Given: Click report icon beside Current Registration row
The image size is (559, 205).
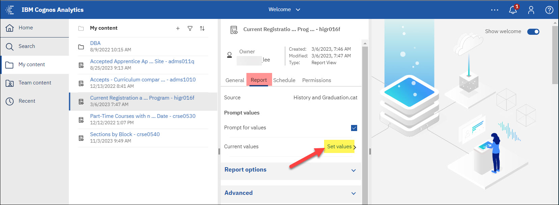Looking at the screenshot, I should click(81, 101).
